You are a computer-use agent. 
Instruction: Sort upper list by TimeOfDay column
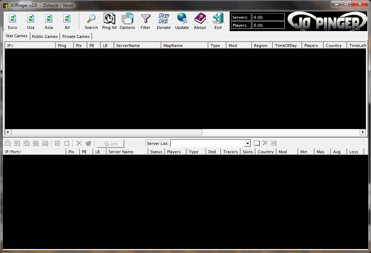pos(287,46)
